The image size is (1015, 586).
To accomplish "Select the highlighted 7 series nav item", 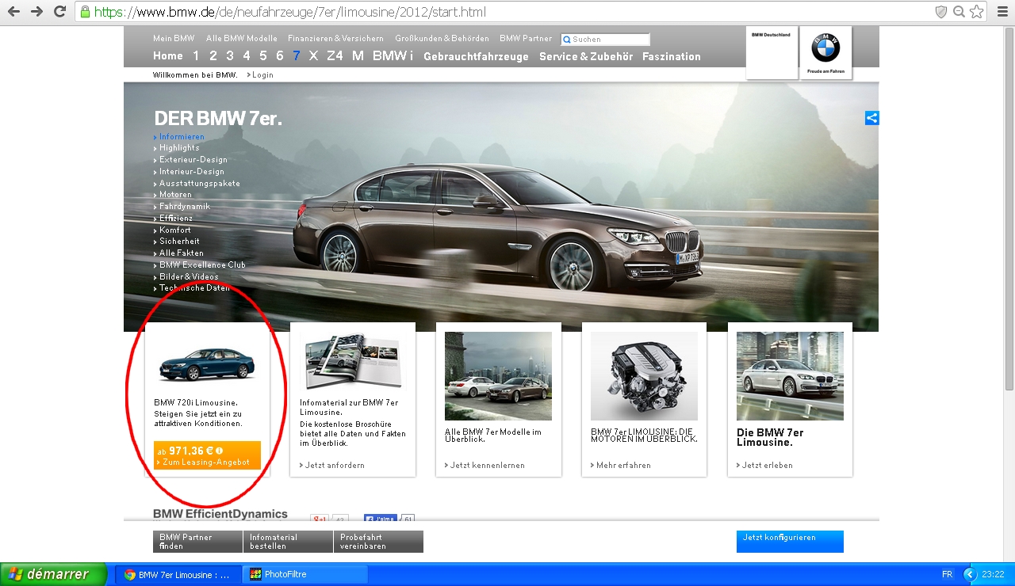I will click(x=297, y=56).
